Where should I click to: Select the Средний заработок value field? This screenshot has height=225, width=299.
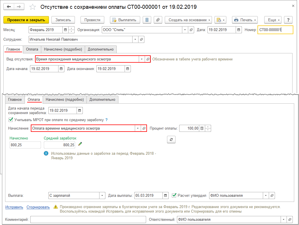tap(60, 145)
